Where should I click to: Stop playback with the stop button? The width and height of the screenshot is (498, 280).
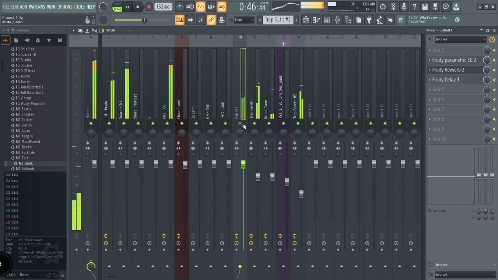click(138, 7)
